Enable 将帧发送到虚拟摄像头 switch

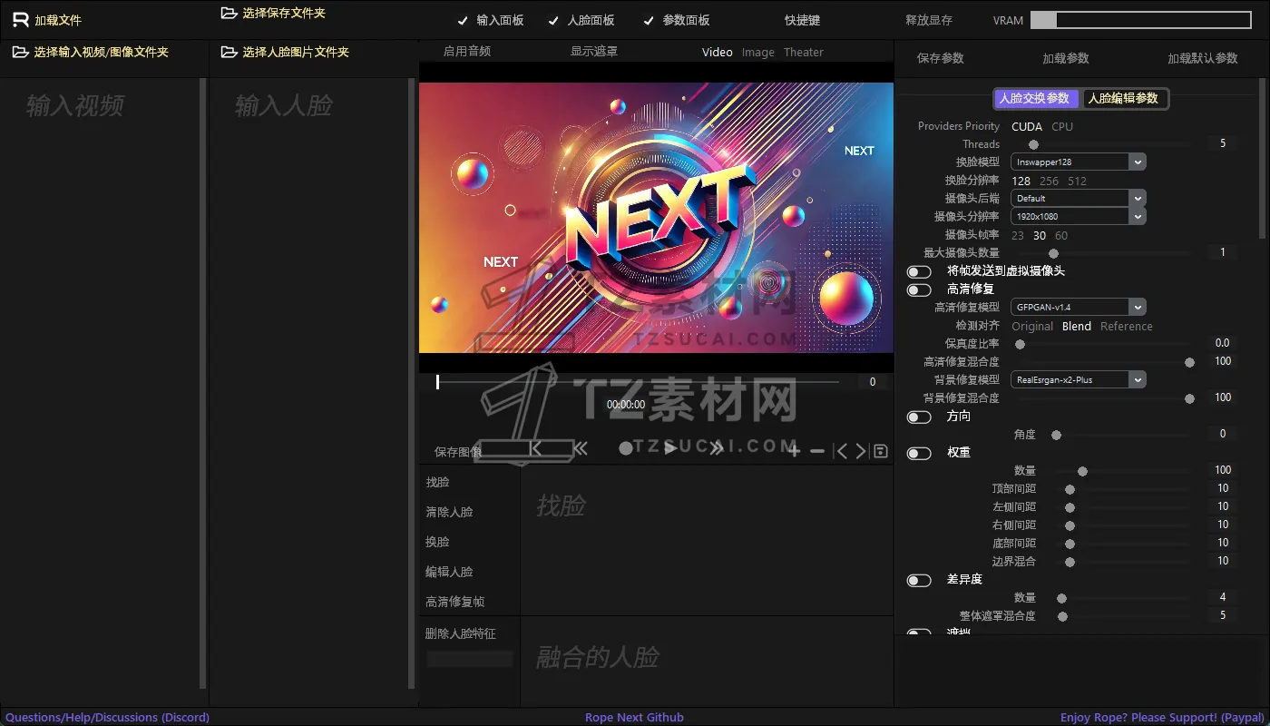pyautogui.click(x=919, y=271)
